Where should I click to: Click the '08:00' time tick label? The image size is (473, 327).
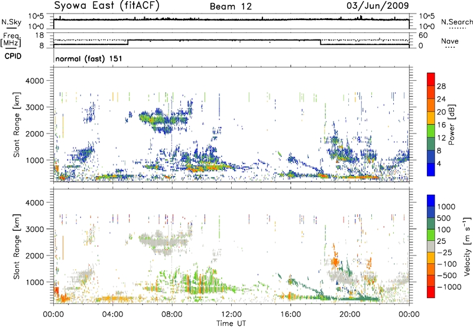coord(172,315)
